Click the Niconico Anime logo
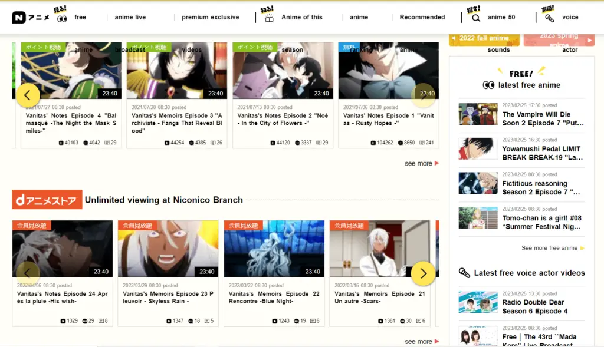The image size is (604, 347). pos(31,18)
